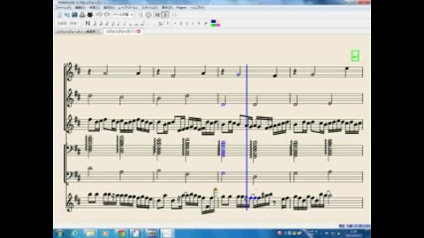Click the tie icon in note toolbar

click(161, 23)
